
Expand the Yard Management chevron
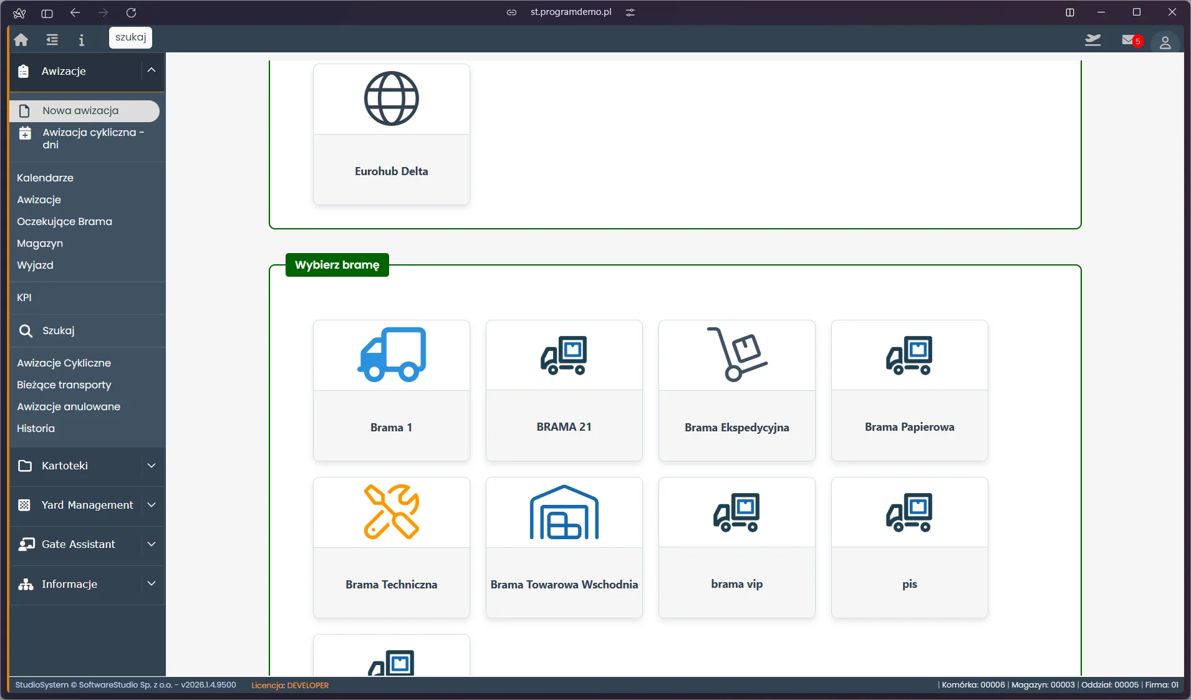152,505
